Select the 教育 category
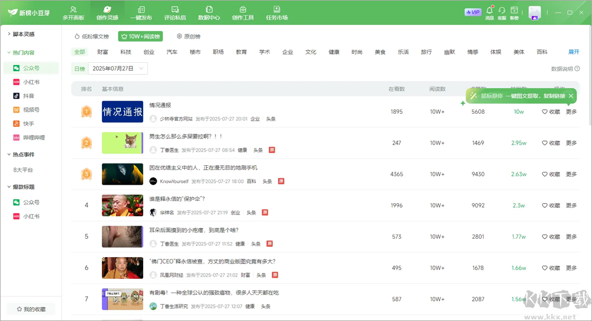Image resolution: width=592 pixels, height=321 pixels. pyautogui.click(x=242, y=52)
